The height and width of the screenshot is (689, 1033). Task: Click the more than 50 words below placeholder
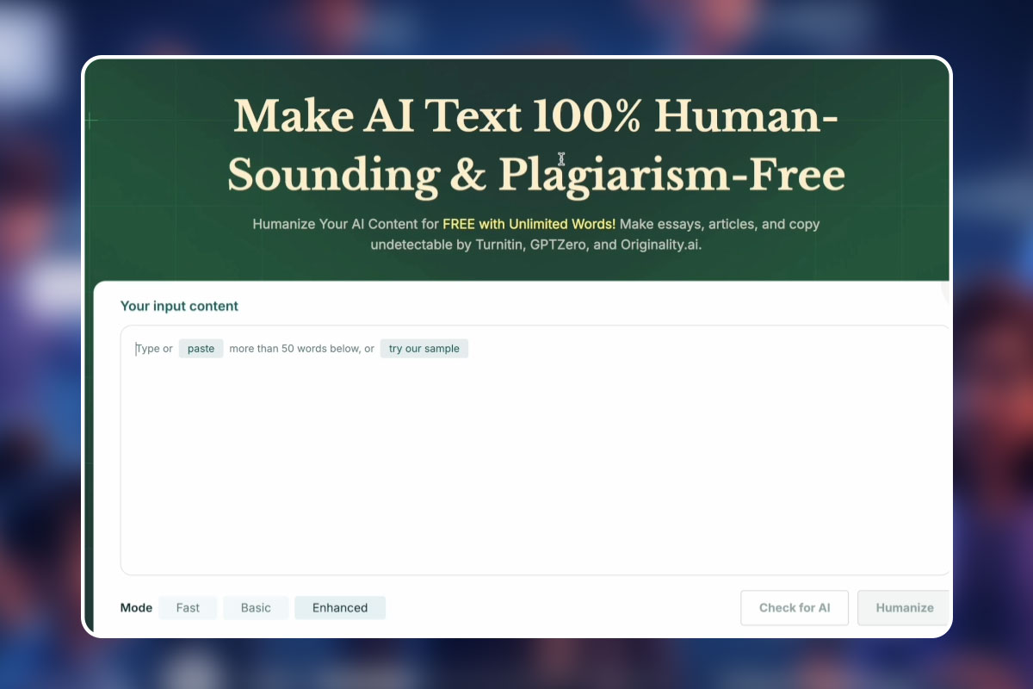pyautogui.click(x=294, y=349)
